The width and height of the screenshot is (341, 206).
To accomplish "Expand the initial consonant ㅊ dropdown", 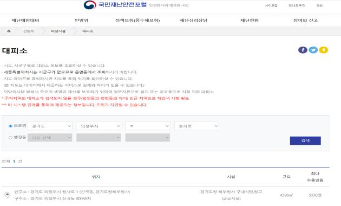I will coord(148,126).
